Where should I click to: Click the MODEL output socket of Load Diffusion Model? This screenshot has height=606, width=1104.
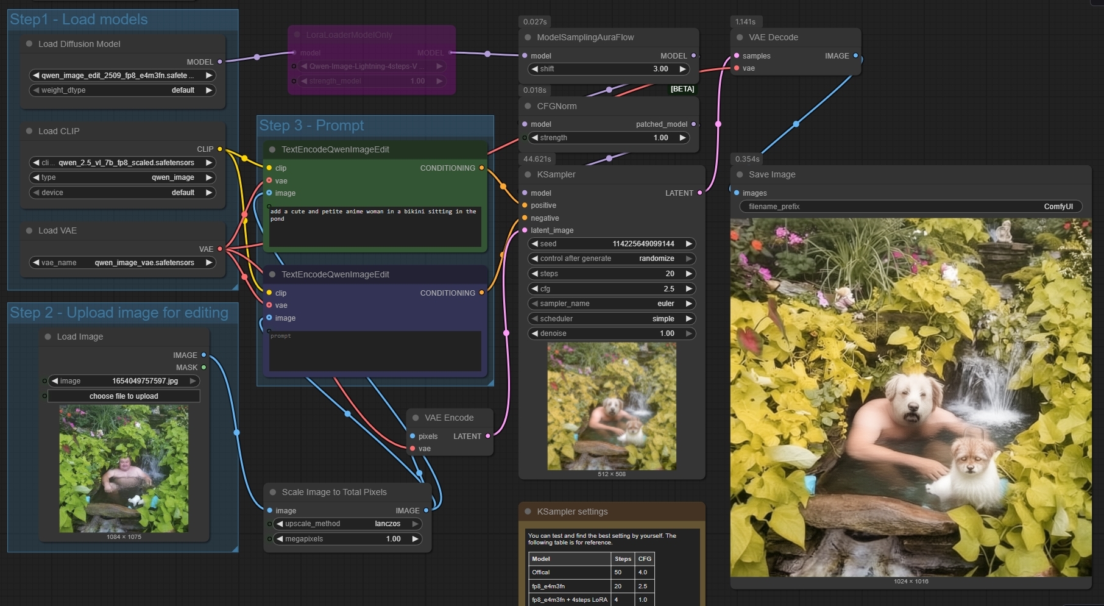pos(220,62)
